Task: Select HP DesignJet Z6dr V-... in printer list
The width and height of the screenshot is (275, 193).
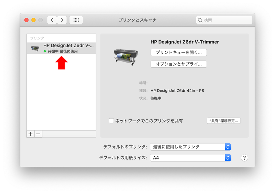Action: [61, 48]
